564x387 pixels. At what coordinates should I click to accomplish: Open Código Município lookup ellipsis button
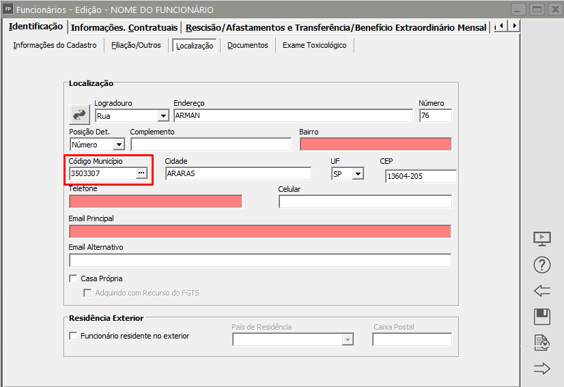click(x=141, y=174)
